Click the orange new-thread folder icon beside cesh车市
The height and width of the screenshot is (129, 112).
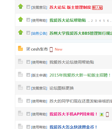(20, 48)
